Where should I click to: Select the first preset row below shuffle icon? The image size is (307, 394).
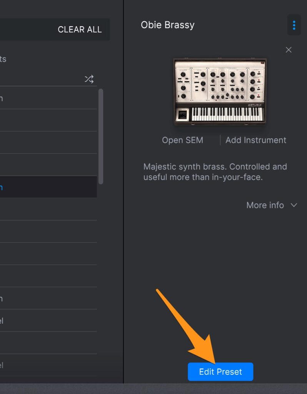48,98
